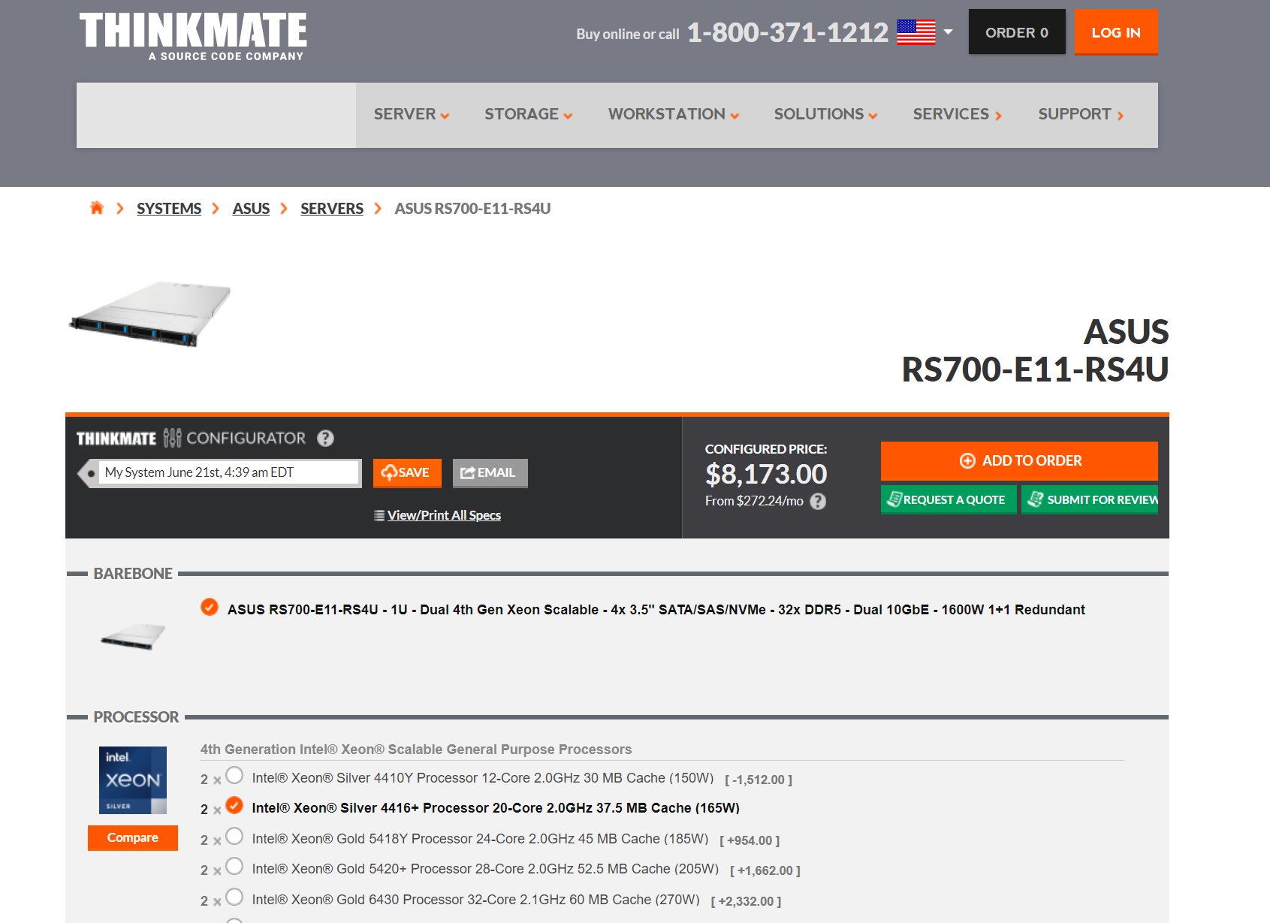The image size is (1270, 923).
Task: Expand the country selector arrow
Action: (948, 32)
